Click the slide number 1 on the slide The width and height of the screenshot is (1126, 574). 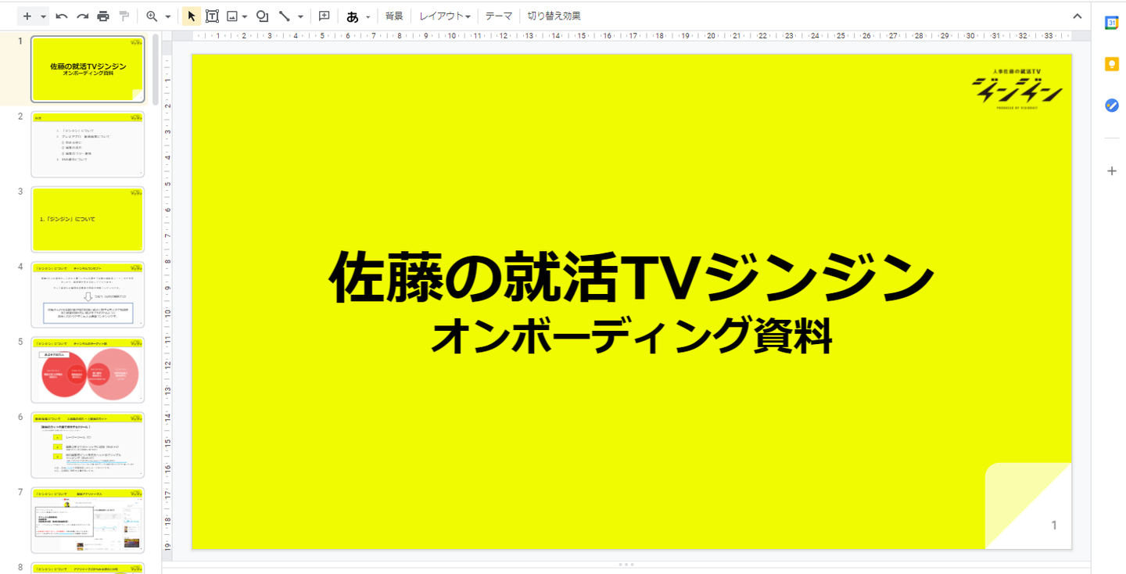pos(1054,526)
